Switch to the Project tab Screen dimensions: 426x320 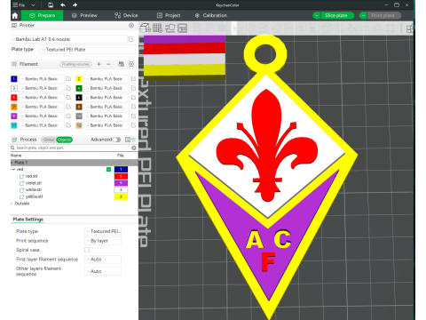coord(169,15)
